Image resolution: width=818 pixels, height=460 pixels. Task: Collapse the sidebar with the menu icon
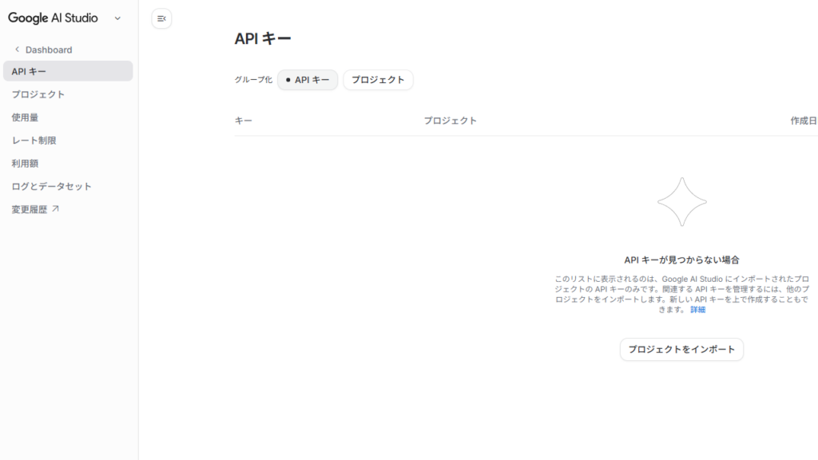tap(161, 18)
